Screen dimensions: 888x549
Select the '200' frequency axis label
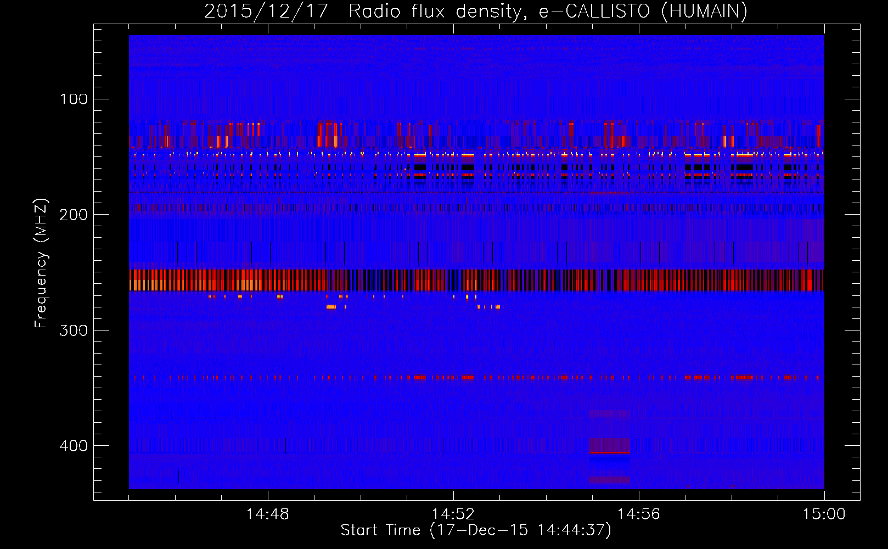(74, 215)
